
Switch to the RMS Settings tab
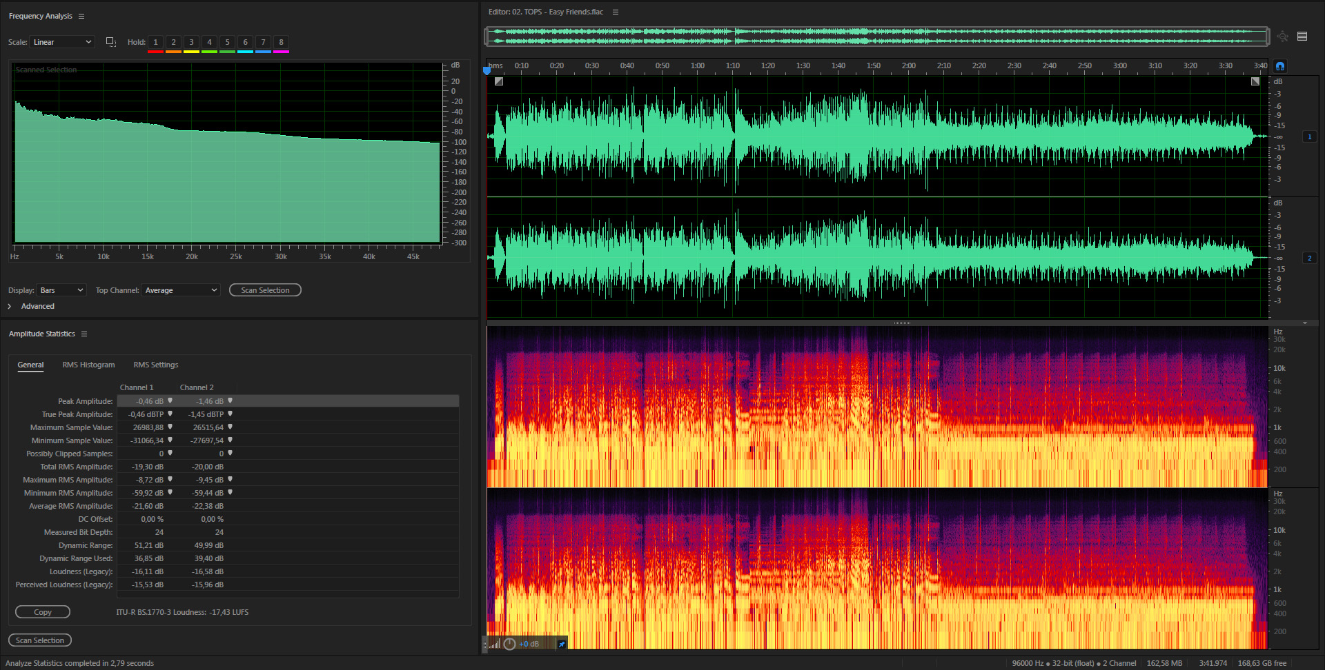(156, 365)
